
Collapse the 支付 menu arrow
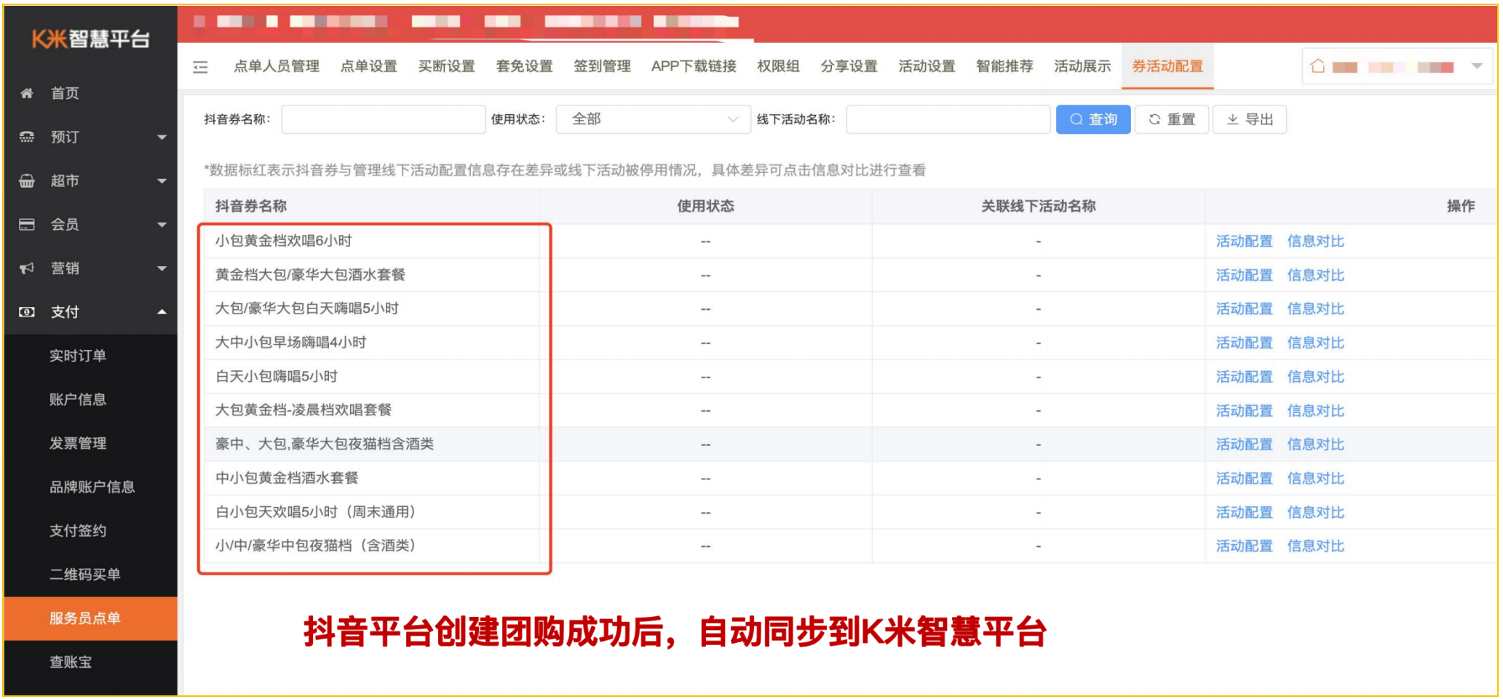tap(162, 312)
